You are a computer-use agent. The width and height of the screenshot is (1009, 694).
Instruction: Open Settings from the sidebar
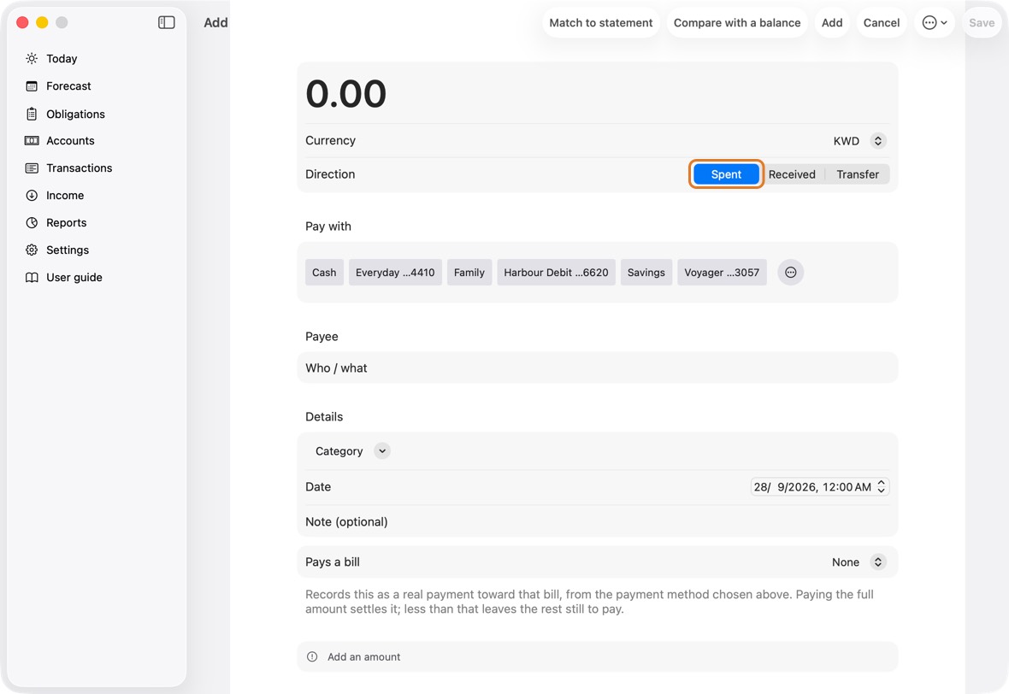[x=68, y=250]
